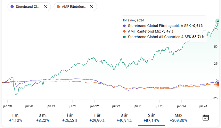Click the purple Storebrand Gl... chip dot
Screen dimensions: 221x128
tap(12, 7)
